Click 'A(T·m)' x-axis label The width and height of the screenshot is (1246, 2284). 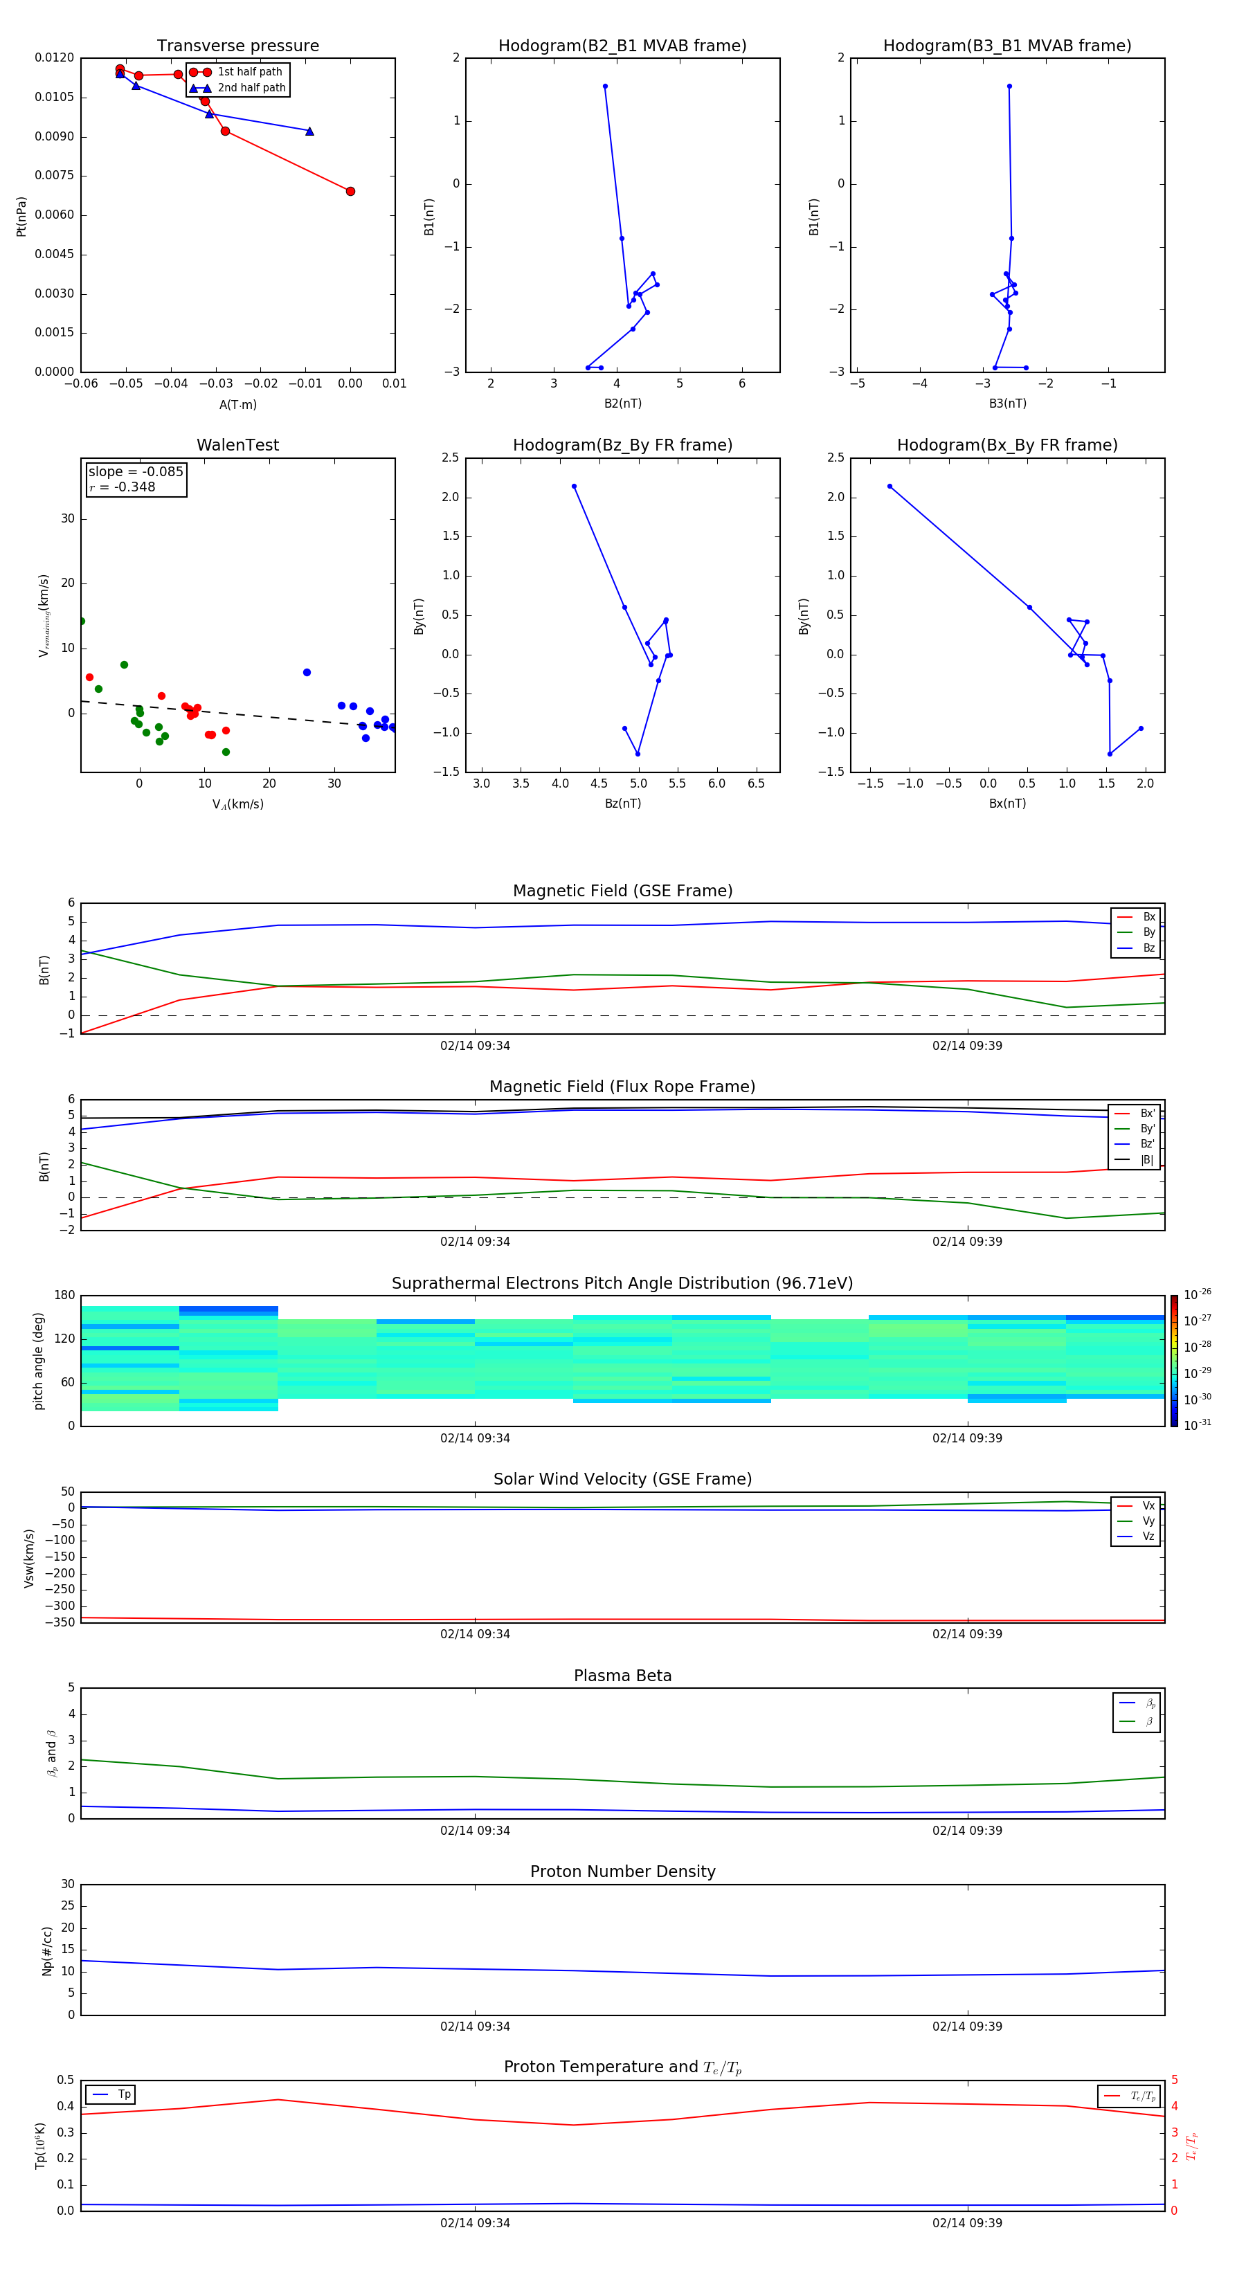237,404
